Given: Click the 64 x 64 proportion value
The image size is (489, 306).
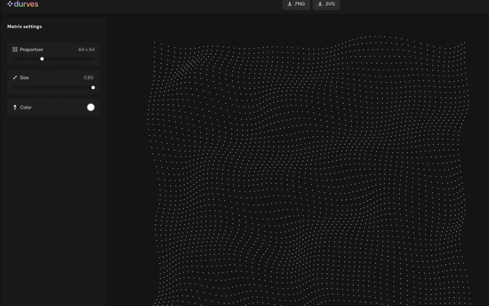Looking at the screenshot, I should (x=86, y=49).
